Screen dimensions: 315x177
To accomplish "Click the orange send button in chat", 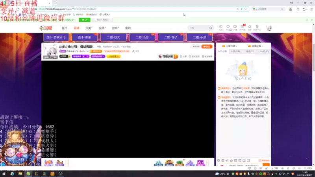I will coord(266,165).
